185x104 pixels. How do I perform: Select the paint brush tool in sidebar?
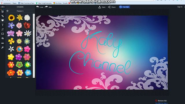point(3,47)
